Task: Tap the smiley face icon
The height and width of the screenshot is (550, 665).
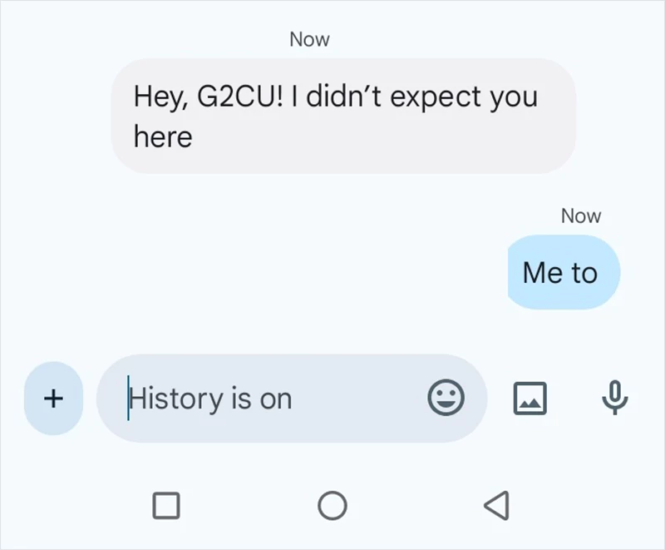Action: [446, 398]
